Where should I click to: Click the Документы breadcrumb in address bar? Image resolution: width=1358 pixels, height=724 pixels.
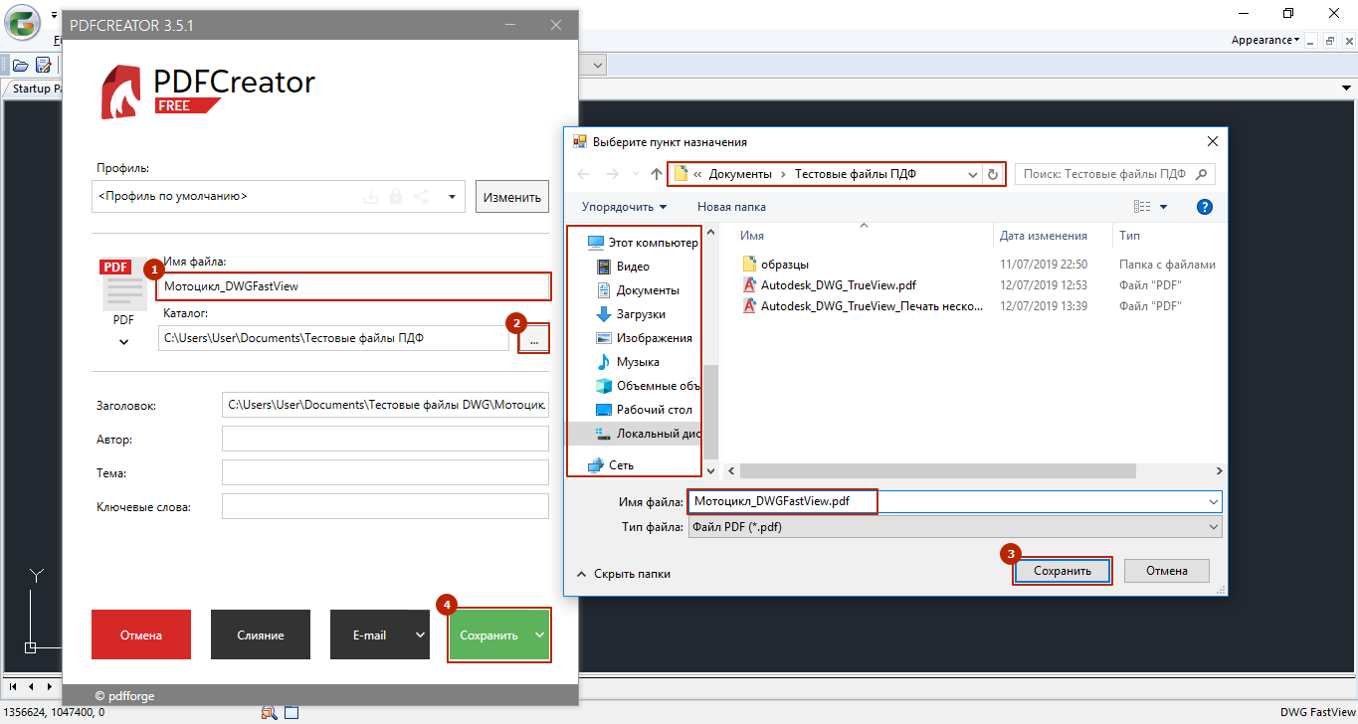(740, 174)
